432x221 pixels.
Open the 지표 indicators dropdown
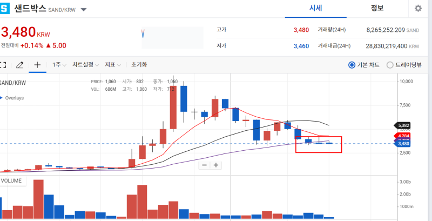coord(113,65)
